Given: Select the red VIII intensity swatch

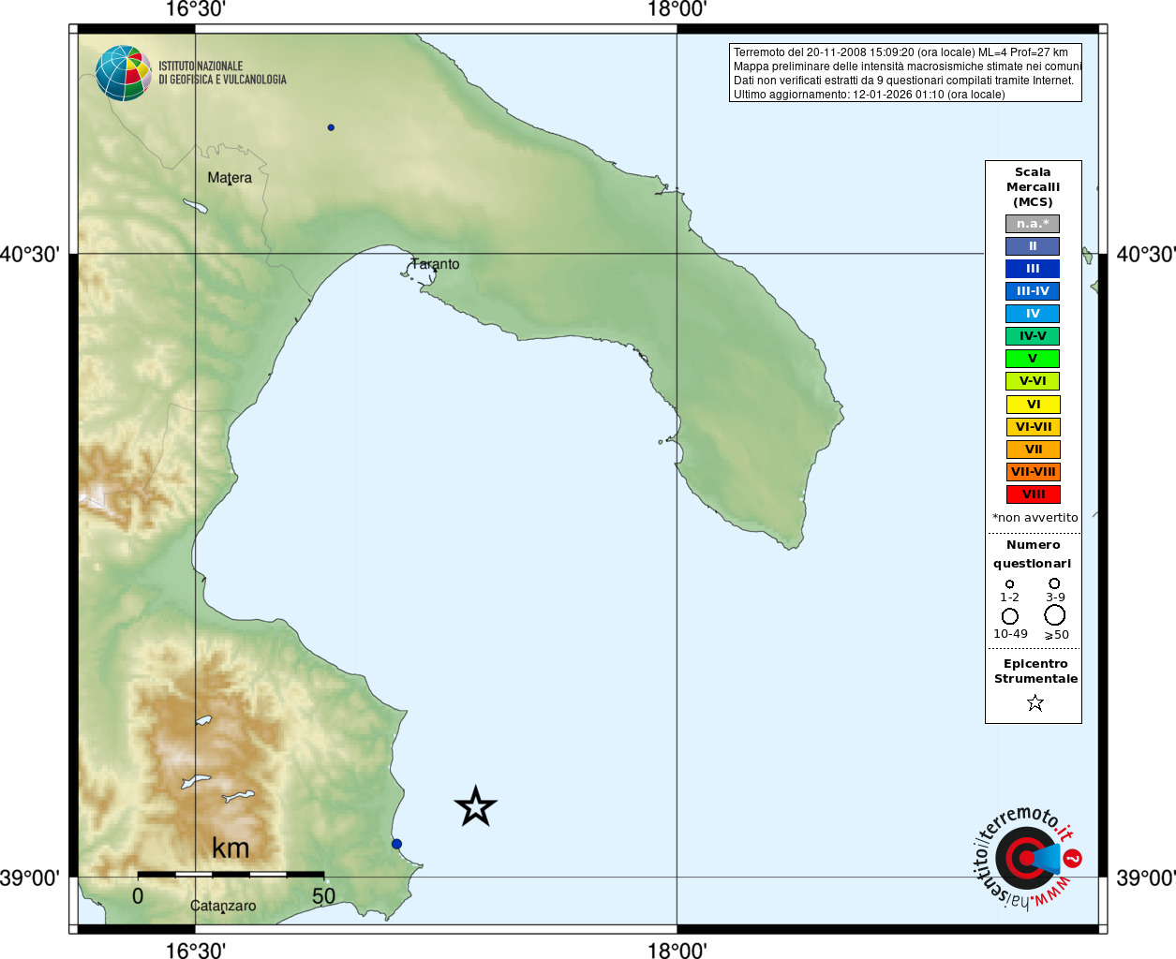Looking at the screenshot, I should [1034, 494].
